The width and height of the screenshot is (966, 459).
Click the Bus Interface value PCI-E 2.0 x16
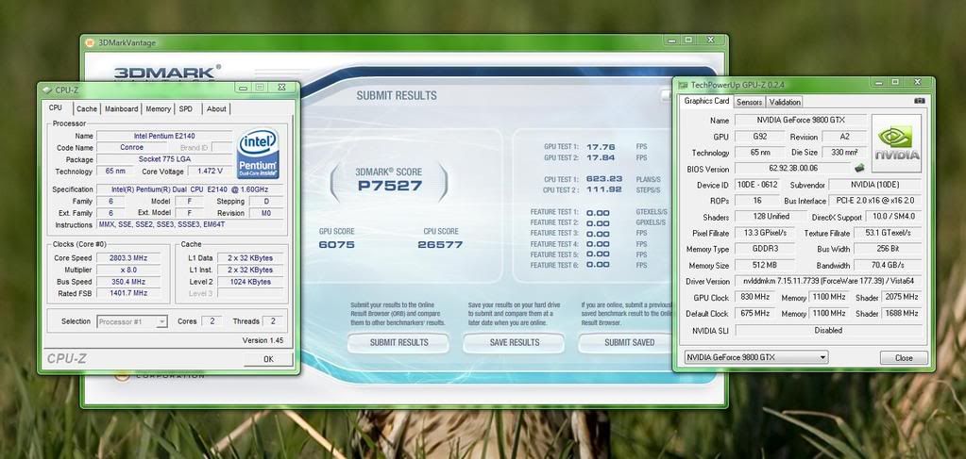pos(874,201)
